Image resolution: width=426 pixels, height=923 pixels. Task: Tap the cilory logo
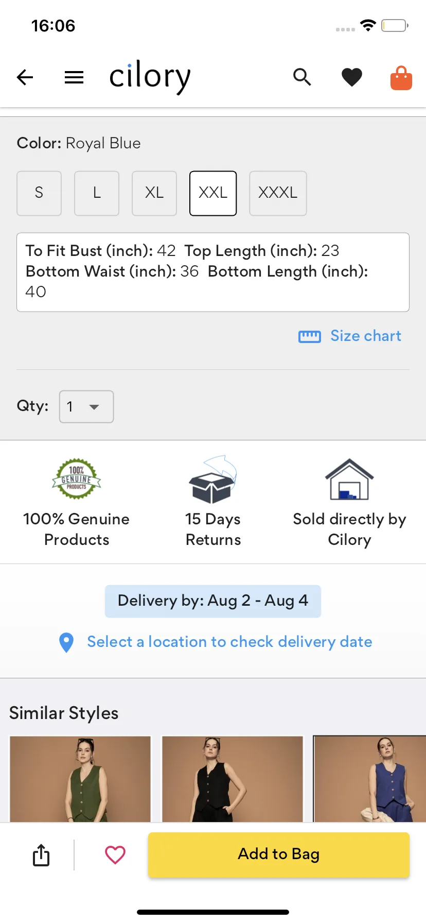pyautogui.click(x=150, y=77)
